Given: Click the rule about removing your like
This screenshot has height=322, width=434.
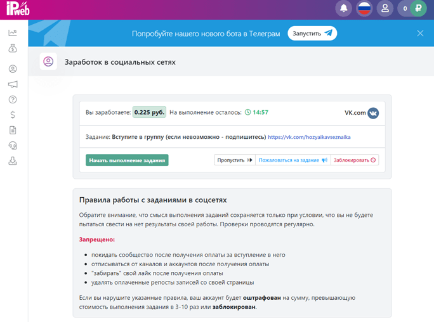Looking at the screenshot, I should pyautogui.click(x=157, y=273).
